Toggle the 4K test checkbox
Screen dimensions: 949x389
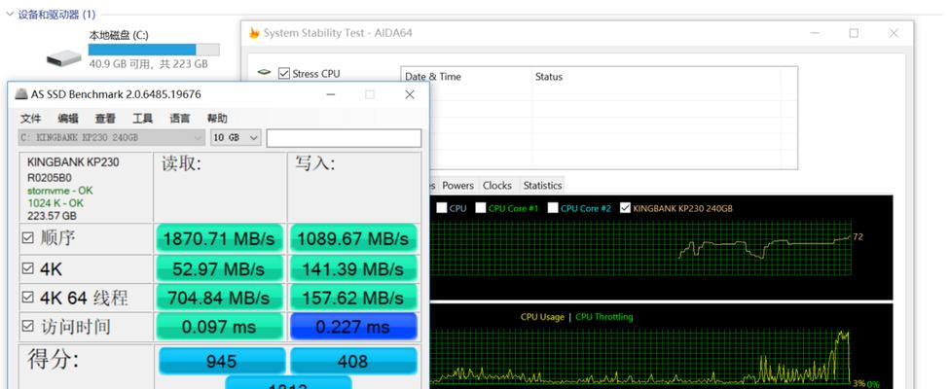coord(28,268)
